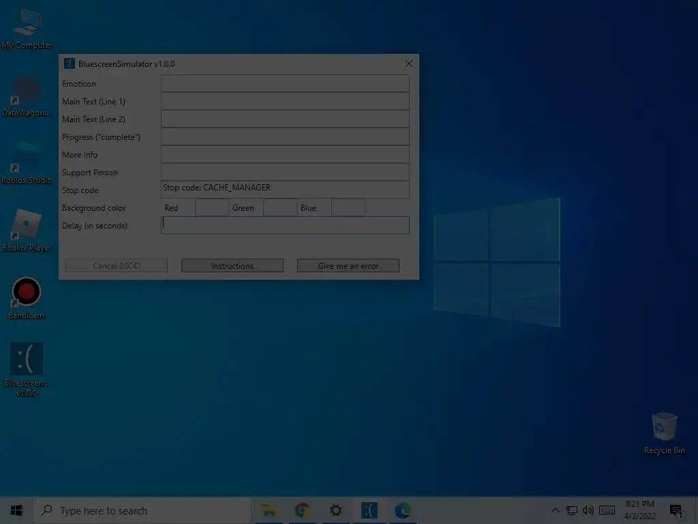
Task: Click the Main Text (Line 2) field
Action: pos(285,119)
